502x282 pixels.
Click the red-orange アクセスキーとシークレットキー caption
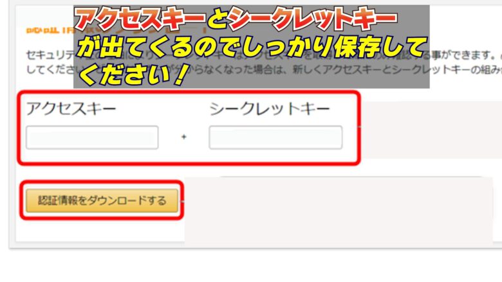point(236,19)
